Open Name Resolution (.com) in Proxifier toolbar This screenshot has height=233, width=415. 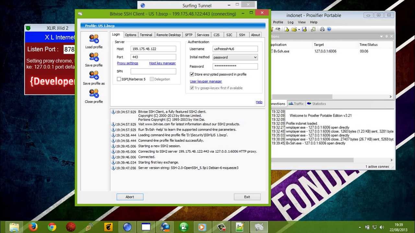coord(278,29)
